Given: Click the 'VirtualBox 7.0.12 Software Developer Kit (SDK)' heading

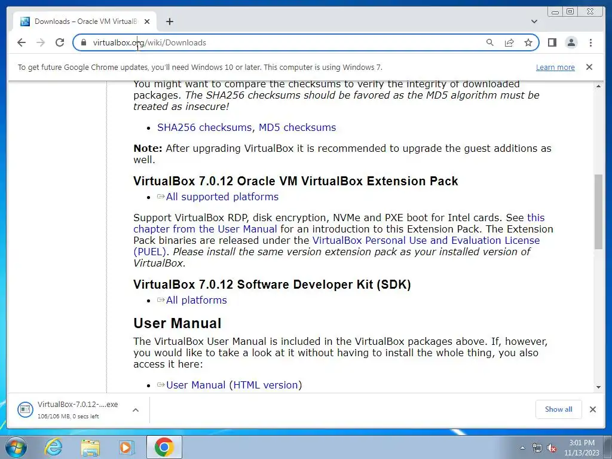Looking at the screenshot, I should coord(272,284).
